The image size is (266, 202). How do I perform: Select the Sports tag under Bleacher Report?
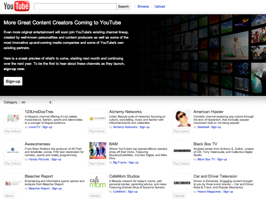click(x=9, y=195)
